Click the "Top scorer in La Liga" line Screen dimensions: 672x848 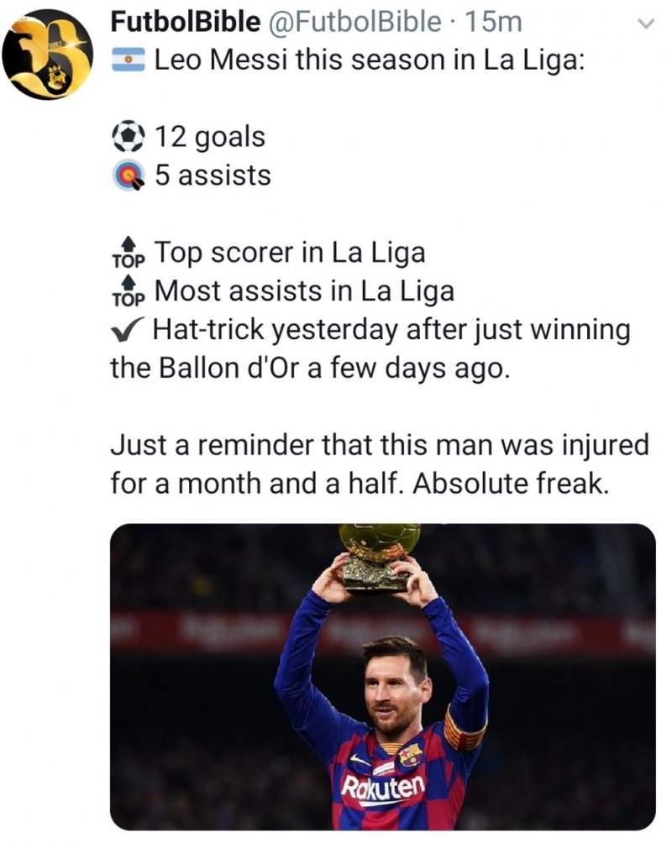tap(290, 252)
